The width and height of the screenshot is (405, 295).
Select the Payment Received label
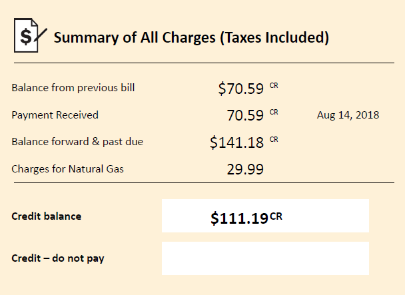pyautogui.click(x=55, y=115)
